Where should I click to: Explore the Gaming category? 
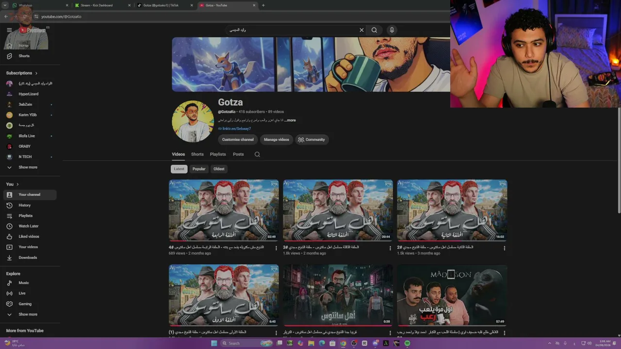(x=30, y=304)
